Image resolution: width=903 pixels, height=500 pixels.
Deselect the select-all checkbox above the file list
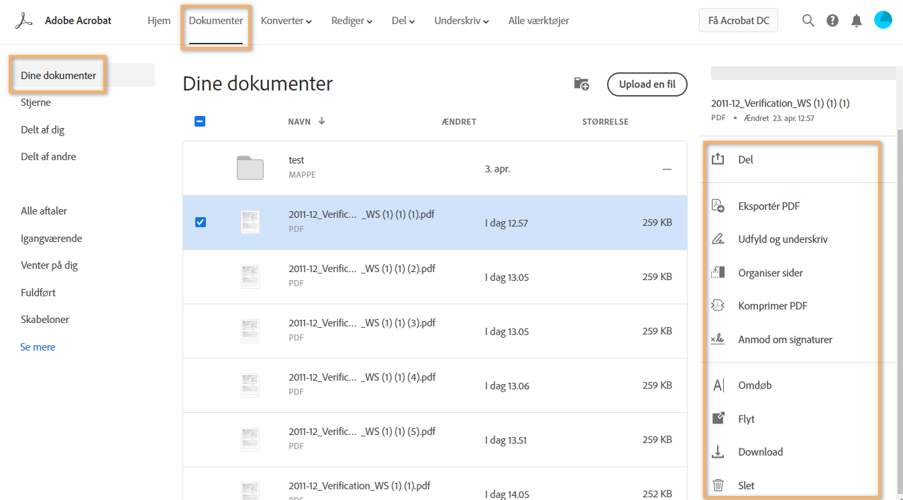pos(199,121)
